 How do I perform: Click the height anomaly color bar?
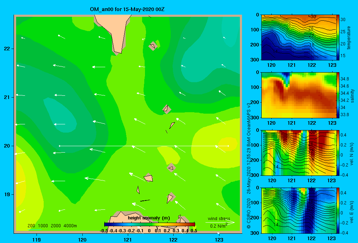[150, 224]
